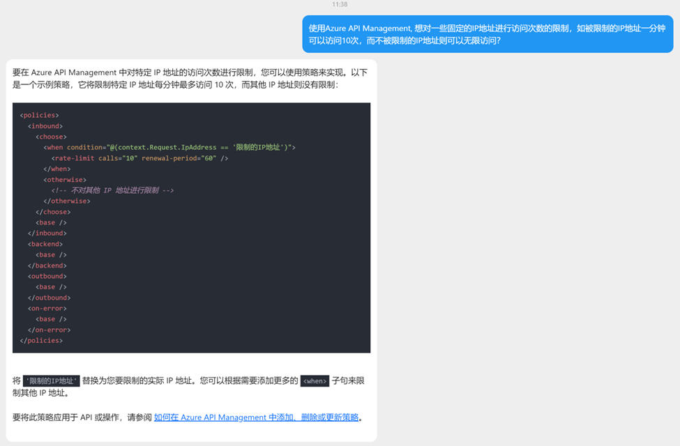The image size is (680, 446).
Task: Click the 11:38 timestamp above the chat
Action: point(340,4)
